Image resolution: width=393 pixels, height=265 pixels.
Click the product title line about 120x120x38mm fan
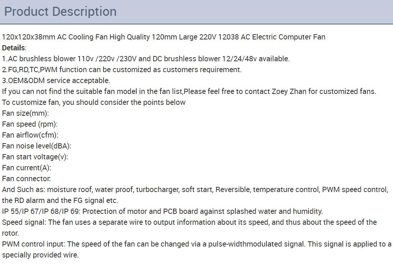click(164, 37)
